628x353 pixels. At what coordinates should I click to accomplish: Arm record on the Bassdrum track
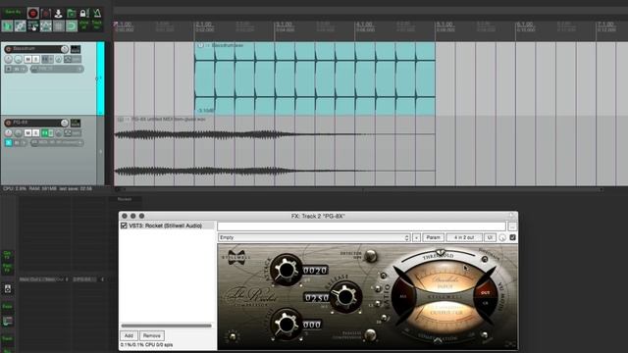8,49
